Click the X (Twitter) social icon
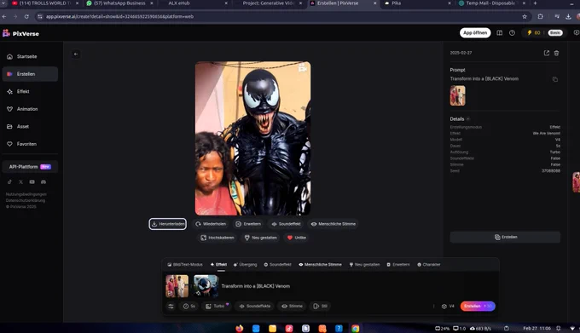 click(20, 182)
